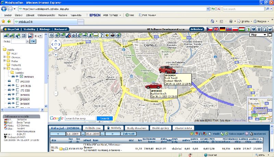The height and width of the screenshot is (157, 274).
Task: Collapse the Prostějov folder
Action: coord(4,68)
